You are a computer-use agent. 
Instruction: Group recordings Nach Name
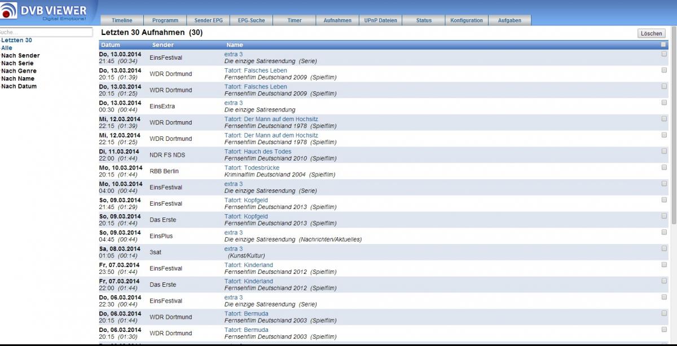pyautogui.click(x=19, y=79)
